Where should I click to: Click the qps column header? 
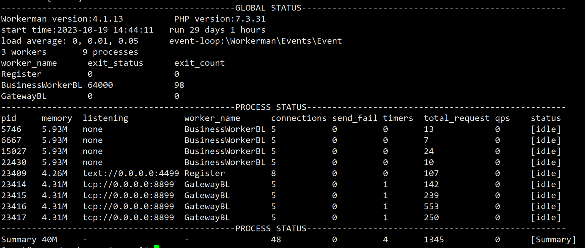[502, 118]
